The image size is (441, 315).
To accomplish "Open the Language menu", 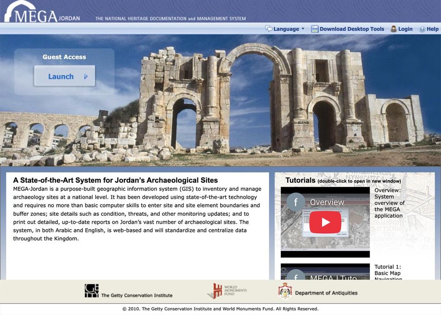I will tap(286, 29).
